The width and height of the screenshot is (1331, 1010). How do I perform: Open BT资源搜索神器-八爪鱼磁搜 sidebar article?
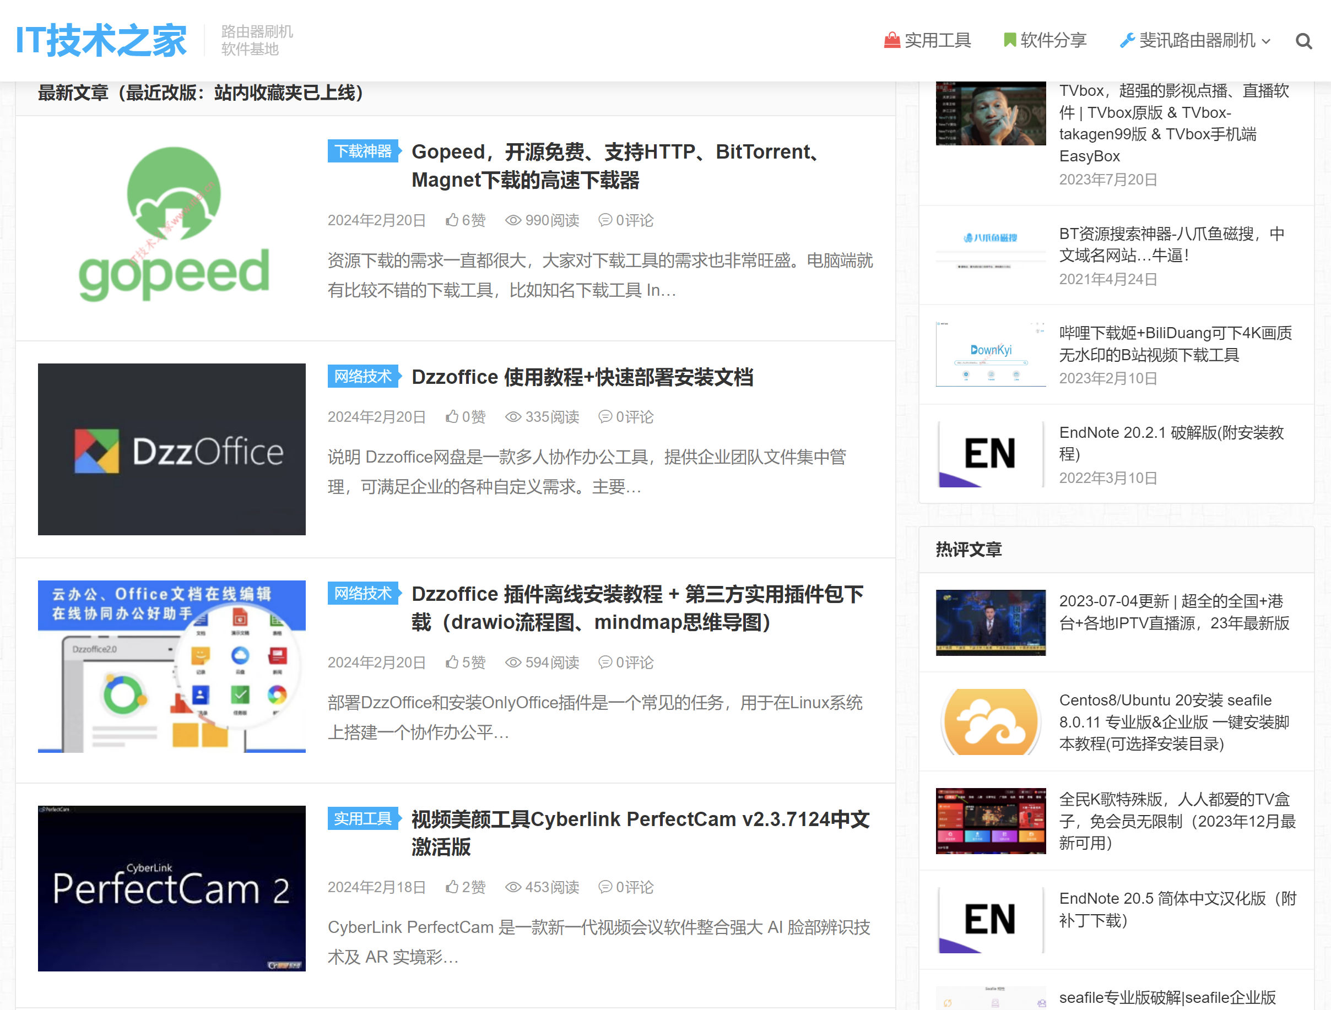pos(1172,244)
